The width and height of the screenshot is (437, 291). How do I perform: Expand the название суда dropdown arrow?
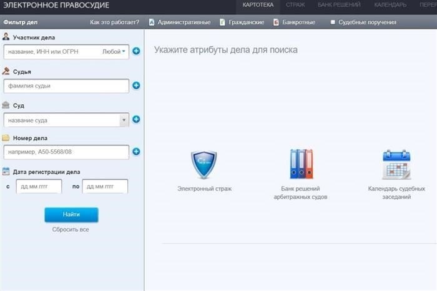click(x=123, y=120)
